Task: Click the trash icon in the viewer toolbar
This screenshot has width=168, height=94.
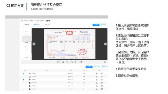Action: pyautogui.click(x=105, y=62)
